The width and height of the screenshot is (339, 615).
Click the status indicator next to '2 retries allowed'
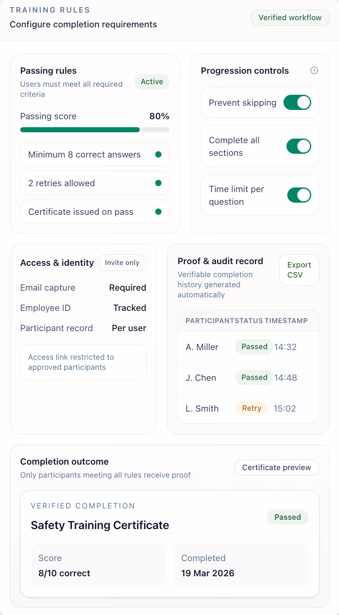tap(158, 183)
